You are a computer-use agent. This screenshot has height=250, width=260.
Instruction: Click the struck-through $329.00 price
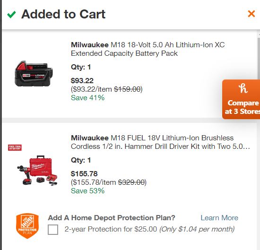(131, 182)
